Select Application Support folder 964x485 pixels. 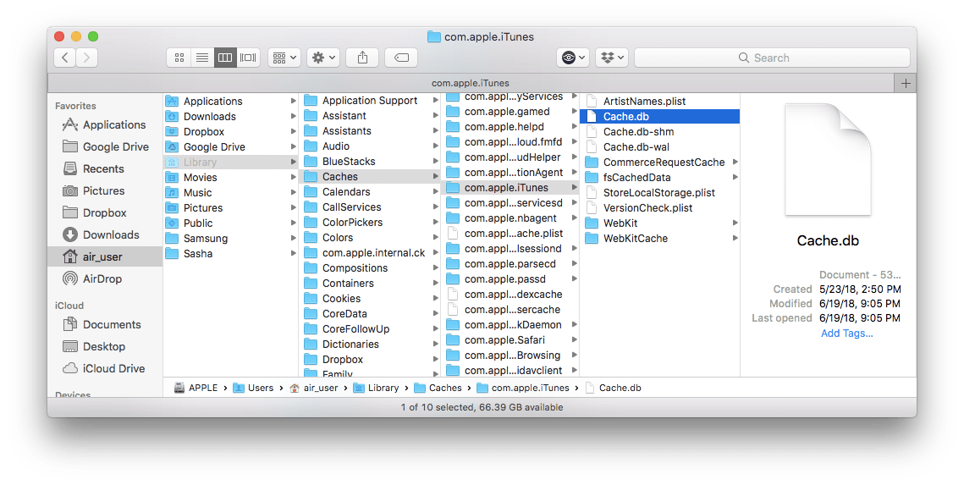[371, 101]
